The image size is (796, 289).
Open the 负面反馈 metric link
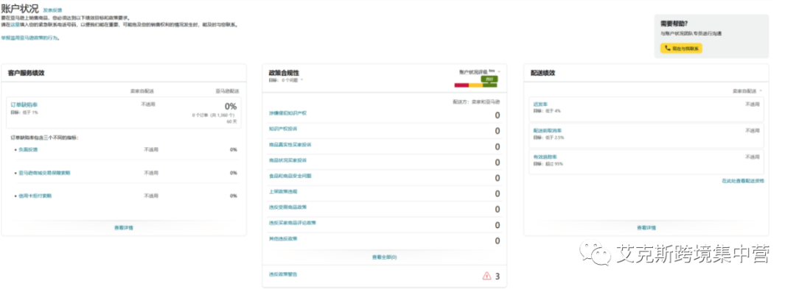pos(28,149)
